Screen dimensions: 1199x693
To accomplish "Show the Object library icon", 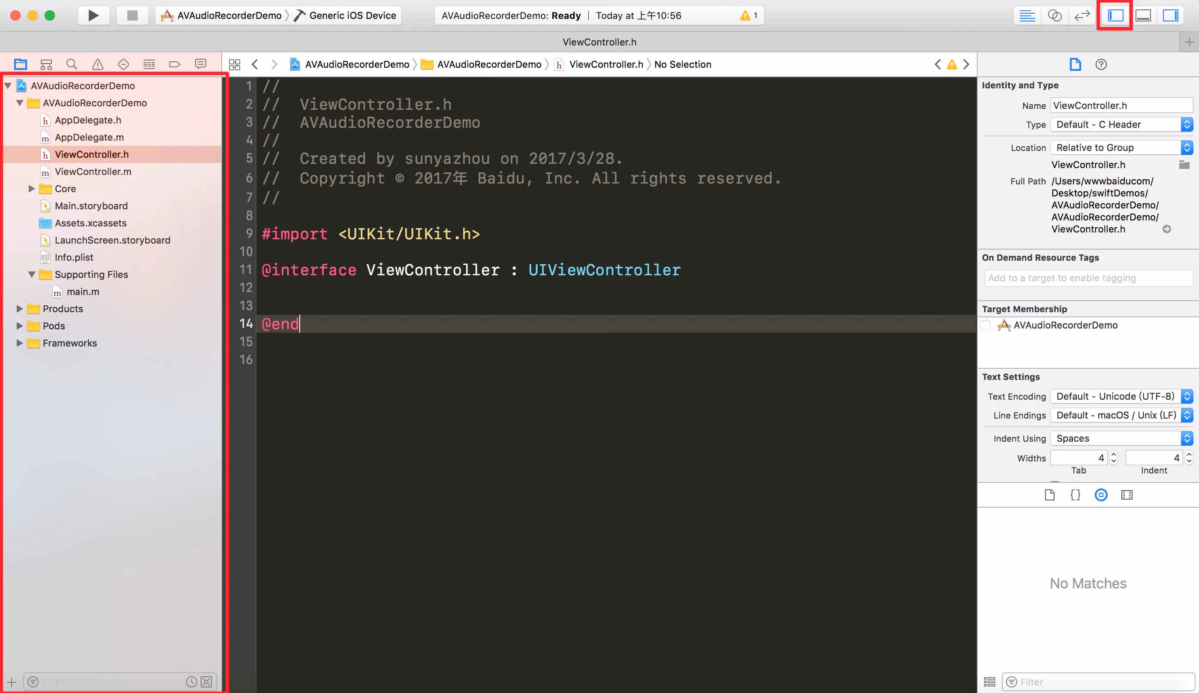I will (1101, 495).
